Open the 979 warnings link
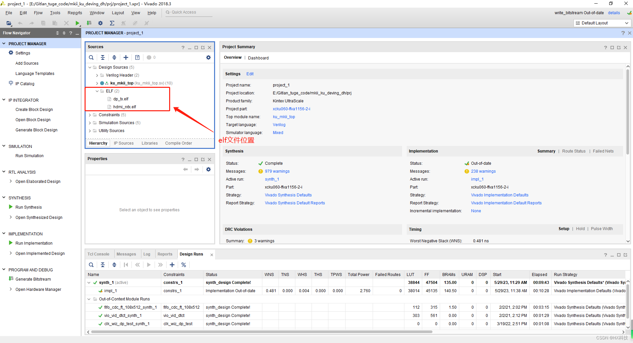The height and width of the screenshot is (343, 633). [277, 171]
